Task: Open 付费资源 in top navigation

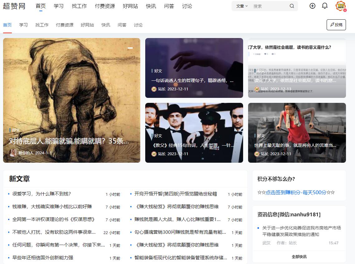Action: click(105, 6)
